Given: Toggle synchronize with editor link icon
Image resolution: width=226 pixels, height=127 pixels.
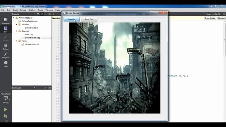Looking at the screenshot, I should click(42, 14).
